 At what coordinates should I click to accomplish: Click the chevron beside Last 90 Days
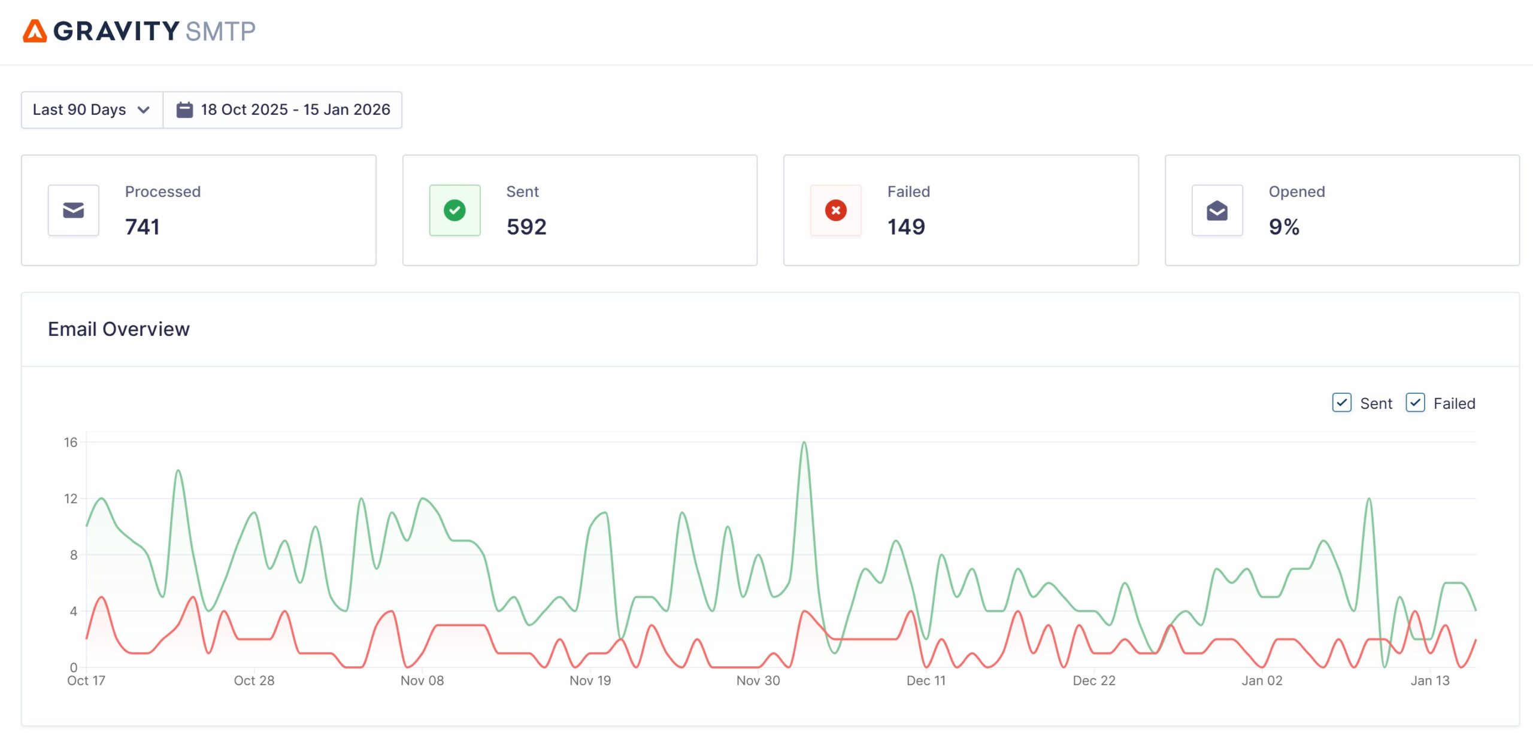(x=144, y=110)
